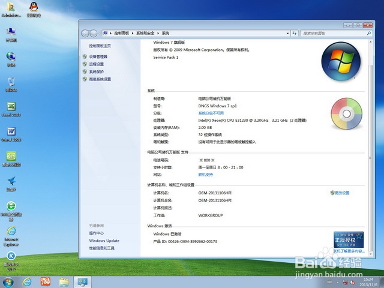Image resolution: width=384 pixels, height=288 pixels.
Task: Launch Internet Explorer from the taskbar
Action: coord(26,282)
